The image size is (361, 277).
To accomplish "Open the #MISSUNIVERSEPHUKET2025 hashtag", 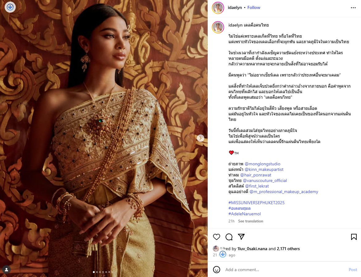I will 256,203.
